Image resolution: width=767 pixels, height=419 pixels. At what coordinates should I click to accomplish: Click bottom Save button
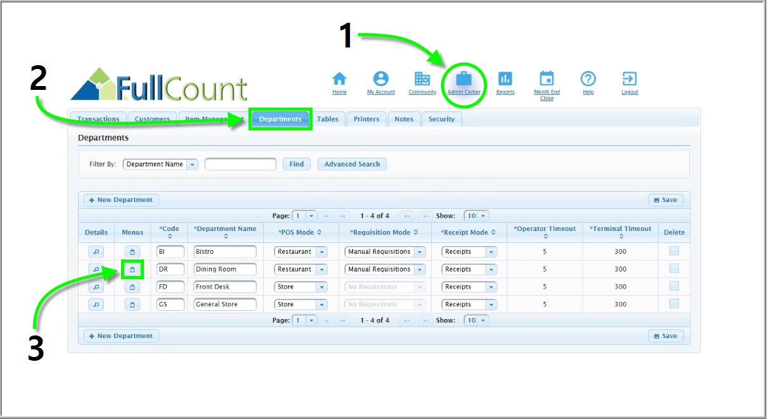pos(666,336)
